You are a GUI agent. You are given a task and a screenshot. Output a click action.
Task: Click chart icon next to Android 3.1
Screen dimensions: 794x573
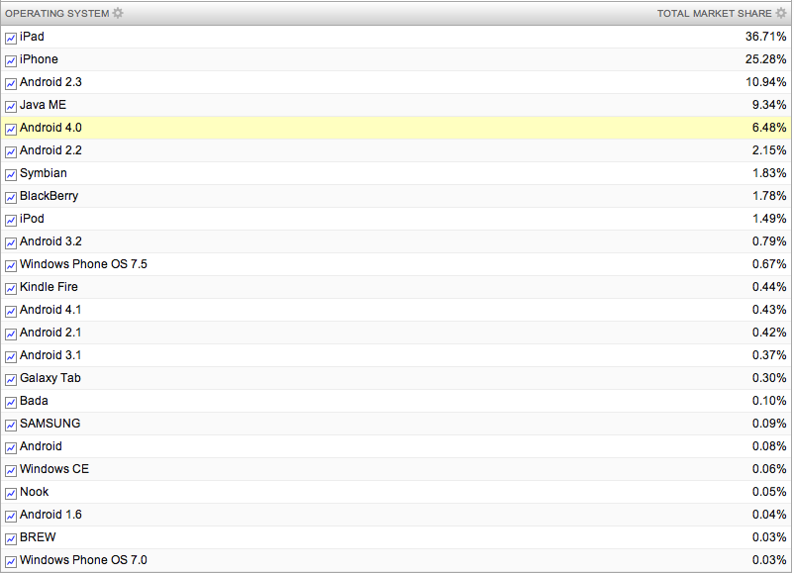tap(11, 357)
